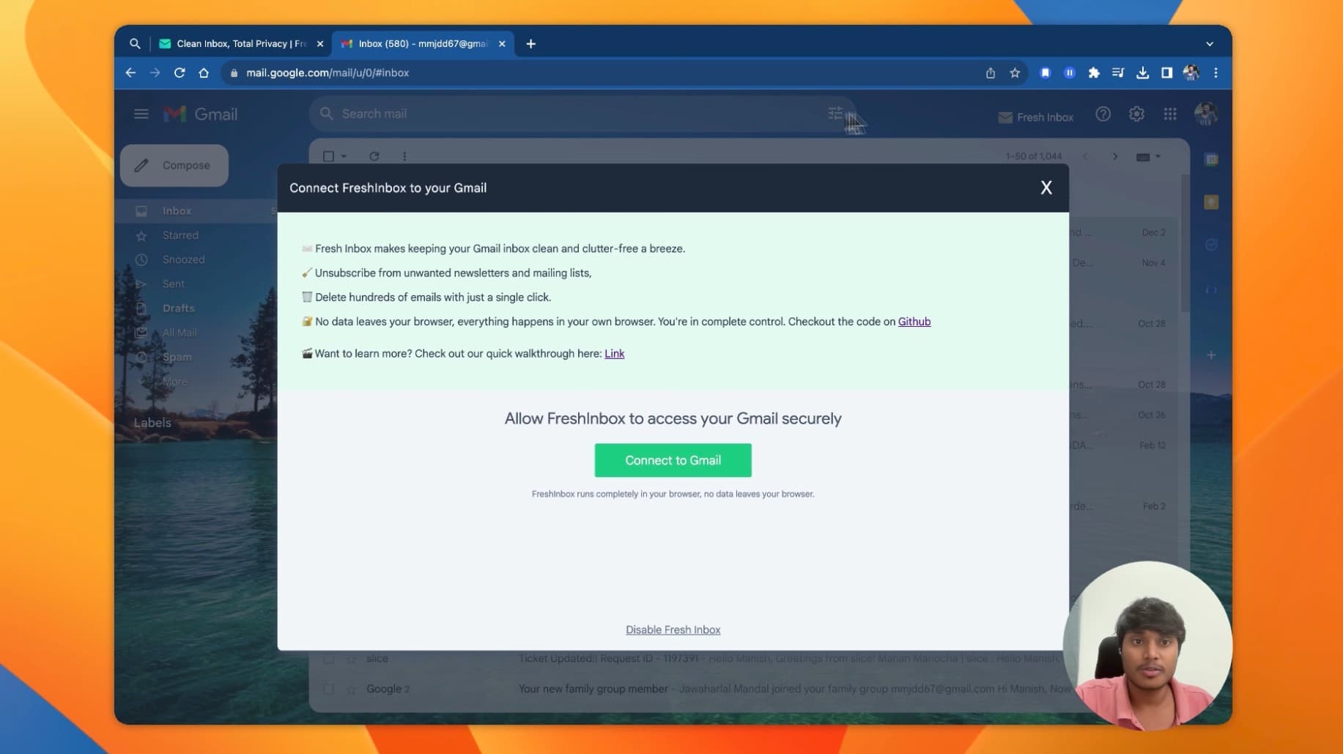Open Chrome extensions puzzle icon

coord(1094,73)
